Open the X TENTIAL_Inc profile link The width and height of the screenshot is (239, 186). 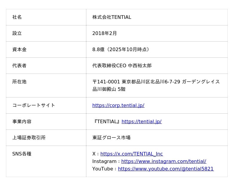click(131, 154)
